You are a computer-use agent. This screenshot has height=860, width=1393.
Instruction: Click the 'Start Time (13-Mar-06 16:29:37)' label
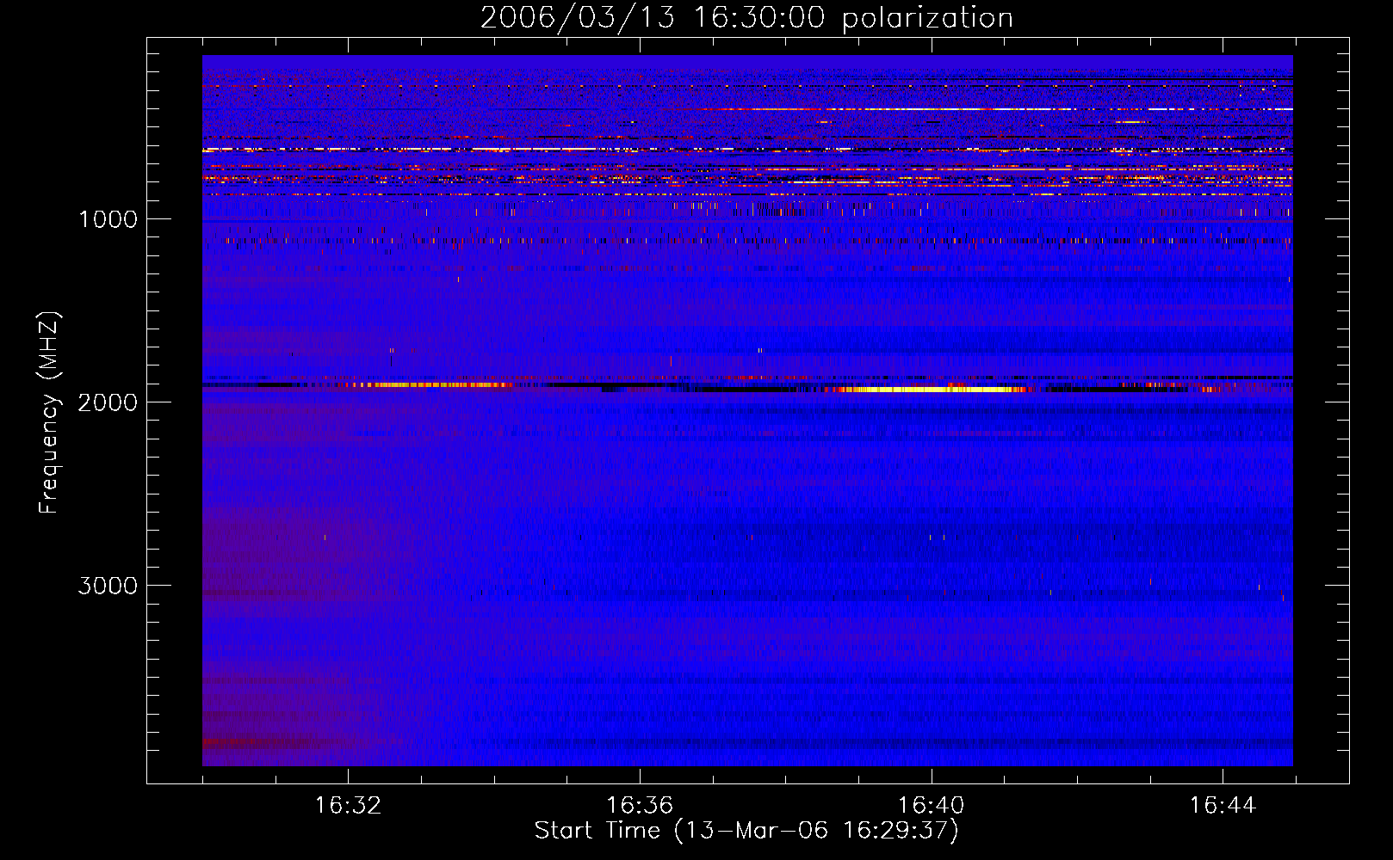[746, 831]
